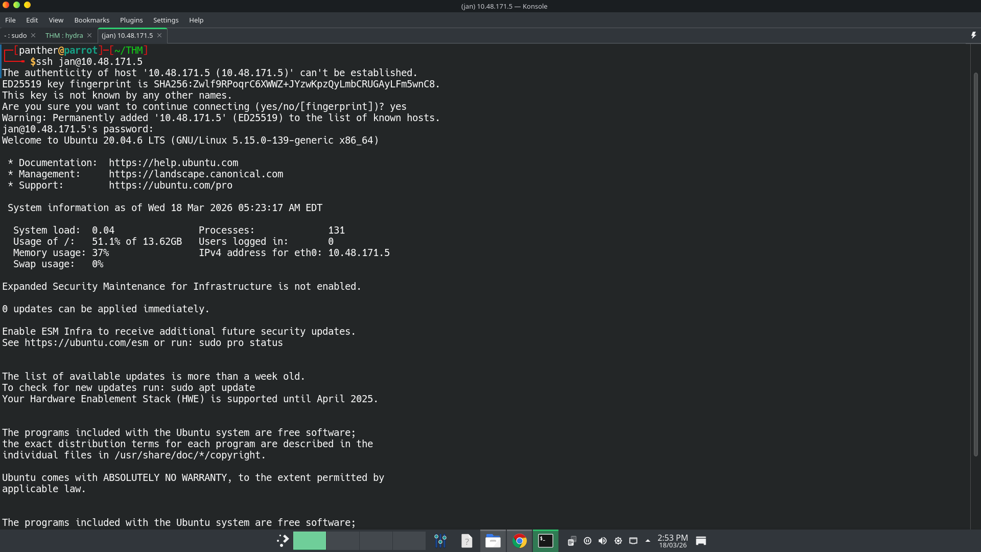981x552 pixels.
Task: Select the first workspace in the pager
Action: (x=309, y=540)
